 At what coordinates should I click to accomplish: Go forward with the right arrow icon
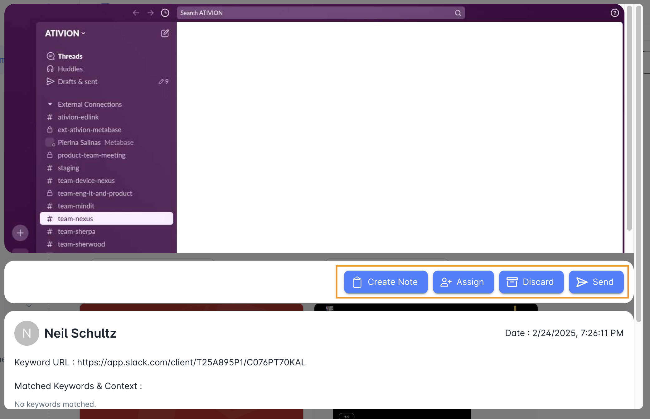[x=151, y=13]
